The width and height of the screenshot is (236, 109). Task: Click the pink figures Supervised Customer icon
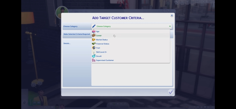[94, 60]
